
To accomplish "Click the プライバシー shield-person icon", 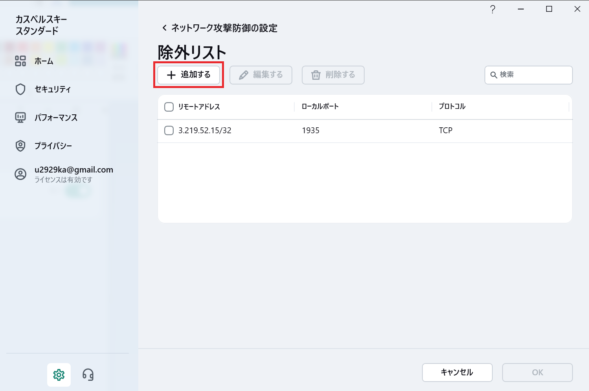I will point(20,146).
